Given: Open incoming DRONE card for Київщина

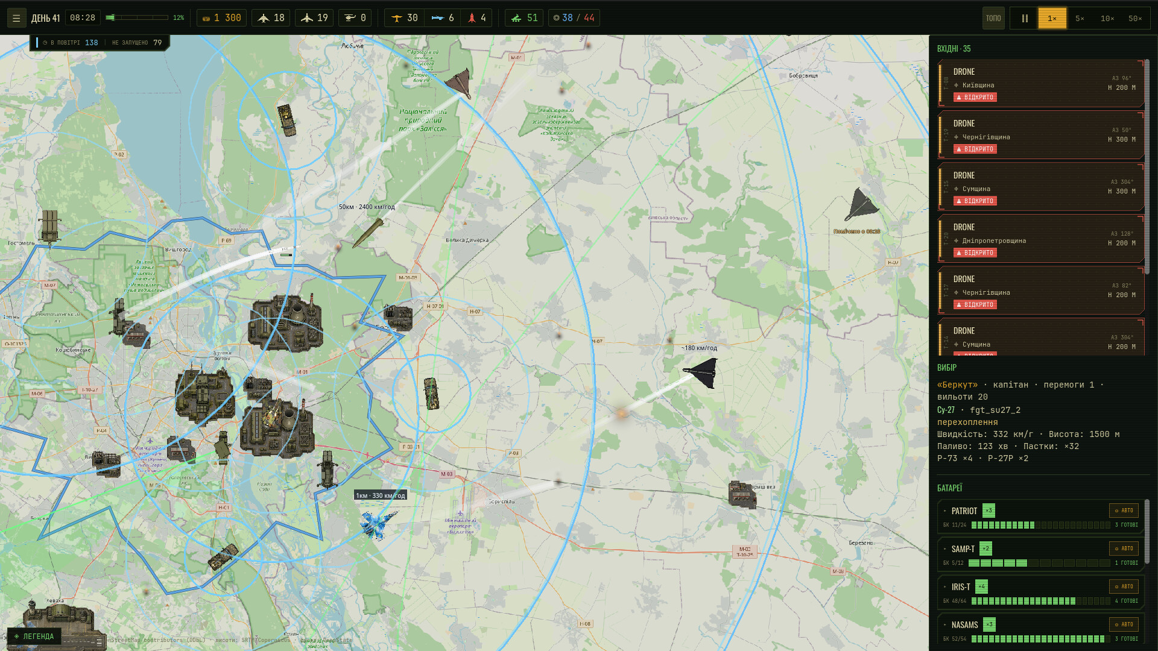Looking at the screenshot, I should 1040,83.
